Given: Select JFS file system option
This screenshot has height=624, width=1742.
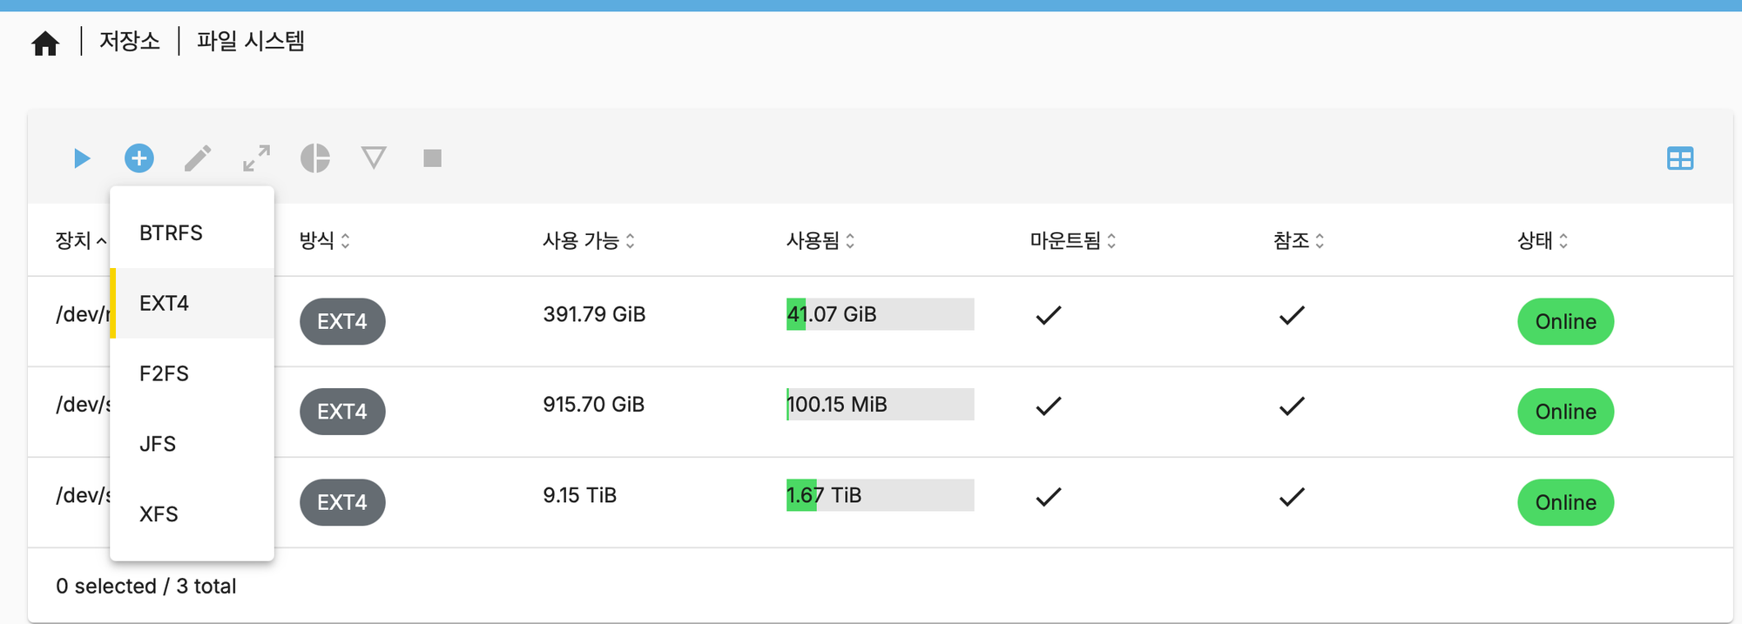Looking at the screenshot, I should click(x=192, y=444).
